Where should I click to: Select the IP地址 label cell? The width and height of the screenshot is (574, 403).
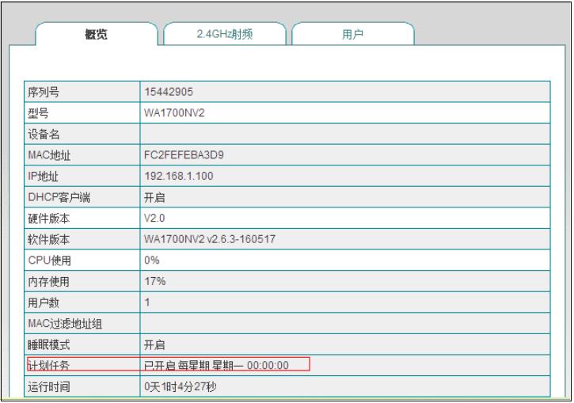coord(82,176)
